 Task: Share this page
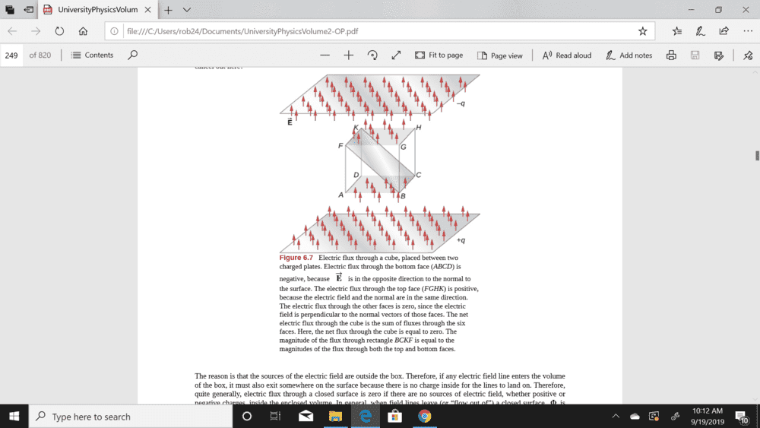[x=724, y=31]
